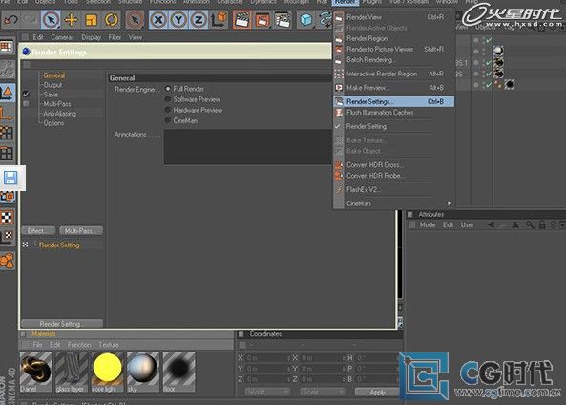The width and height of the screenshot is (566, 405).
Task: Click the bottom Render Setting... button
Action: click(62, 324)
